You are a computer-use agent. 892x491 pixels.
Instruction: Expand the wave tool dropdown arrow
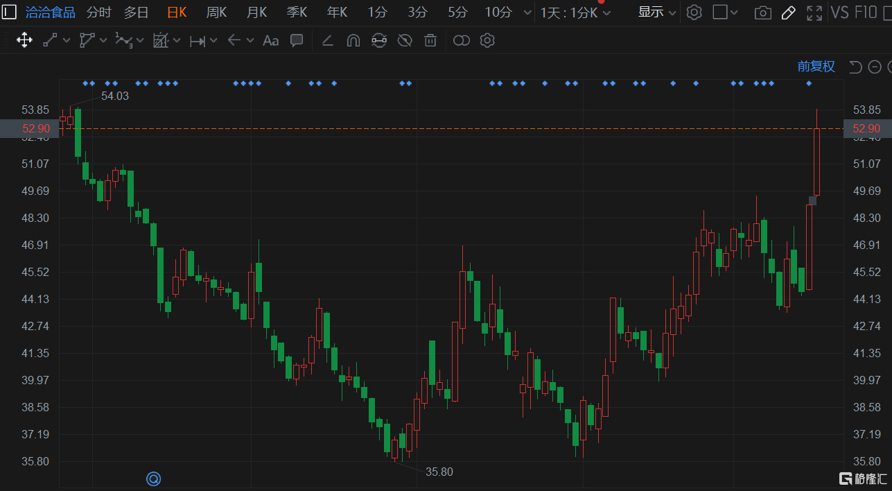pyautogui.click(x=141, y=40)
